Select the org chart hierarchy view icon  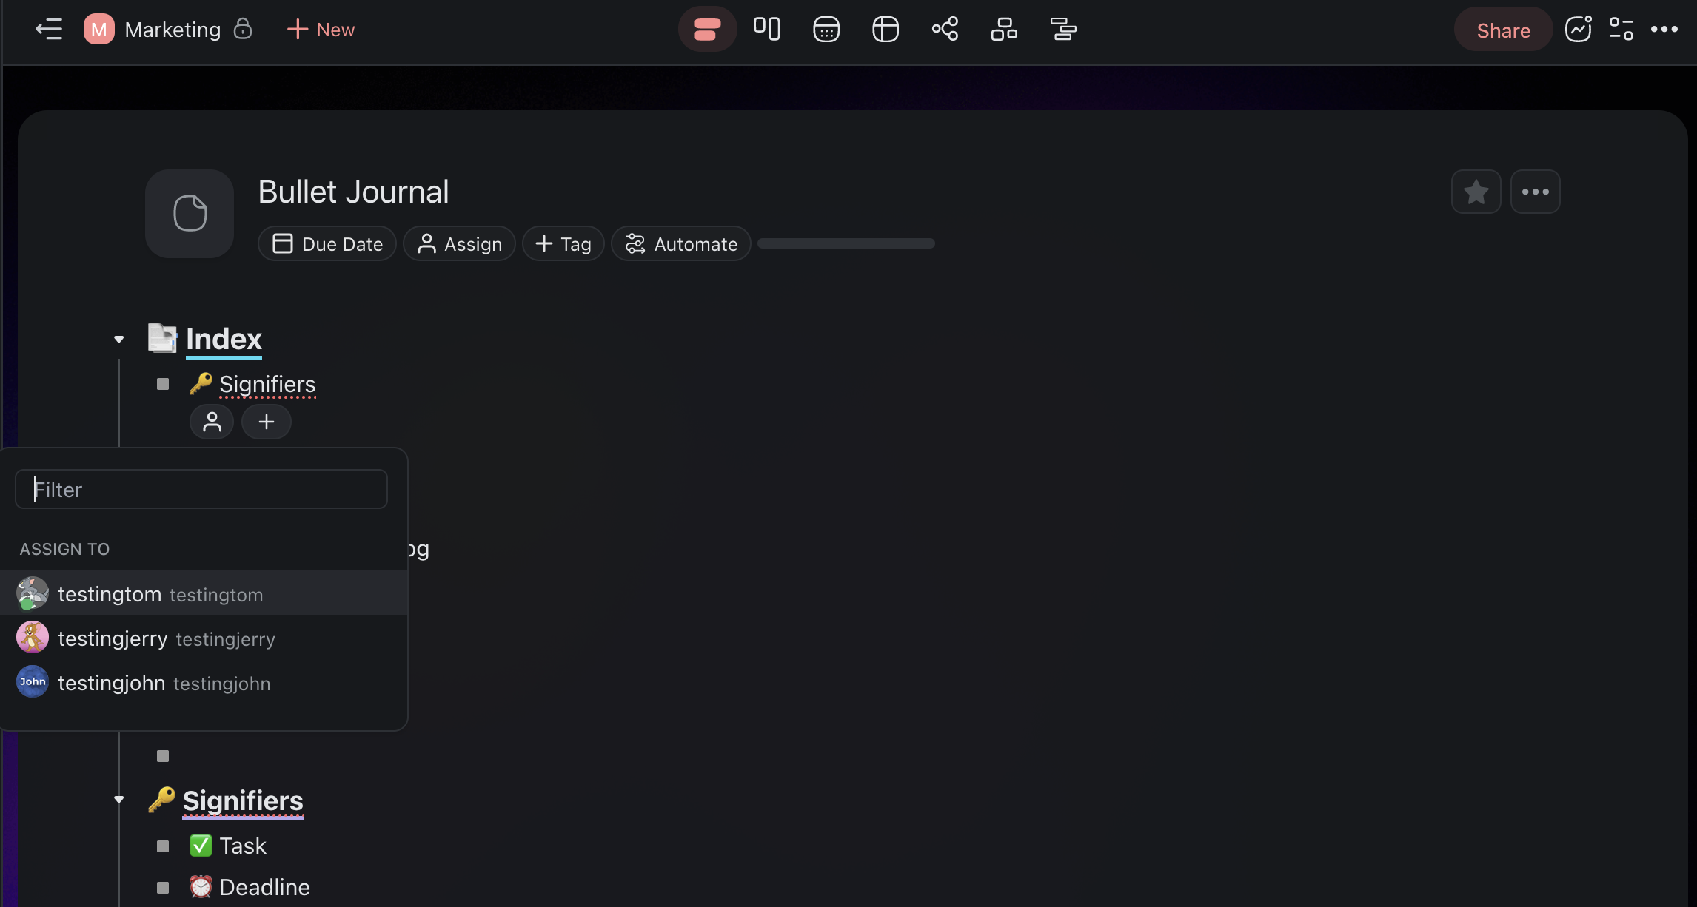pyautogui.click(x=1004, y=30)
